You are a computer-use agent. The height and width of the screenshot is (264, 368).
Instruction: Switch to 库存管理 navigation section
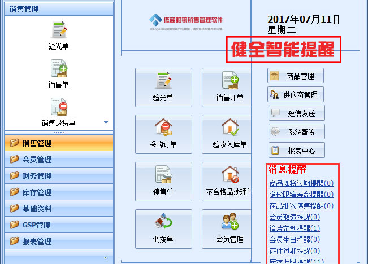37,192
